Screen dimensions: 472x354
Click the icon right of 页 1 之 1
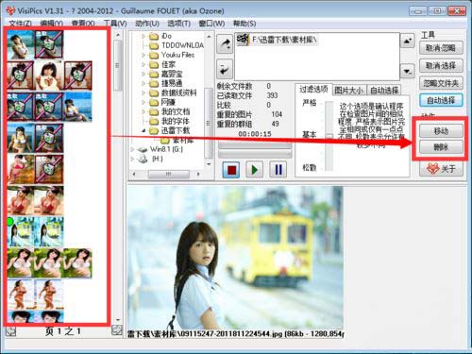point(117,330)
